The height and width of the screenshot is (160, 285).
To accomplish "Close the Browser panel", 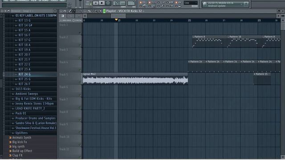I will pos(55,11).
